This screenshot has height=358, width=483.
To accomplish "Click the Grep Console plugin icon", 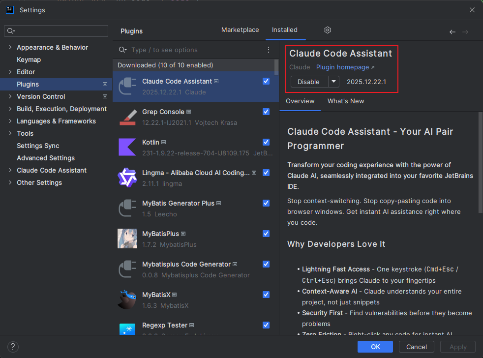I will [x=127, y=117].
